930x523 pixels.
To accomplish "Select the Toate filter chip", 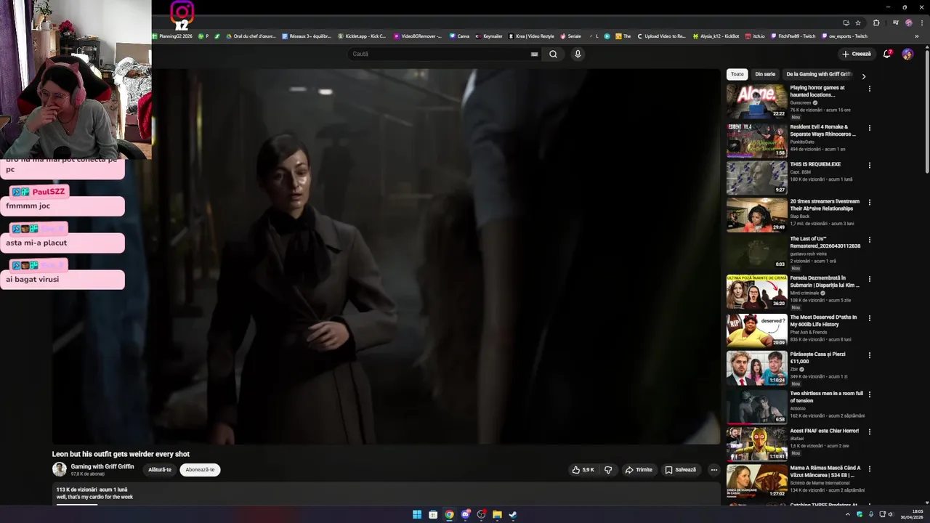I will [x=737, y=74].
